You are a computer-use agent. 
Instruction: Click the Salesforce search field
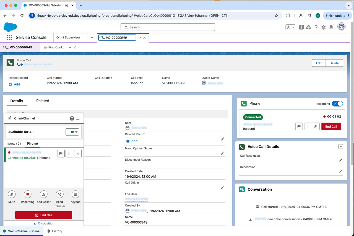point(168,27)
